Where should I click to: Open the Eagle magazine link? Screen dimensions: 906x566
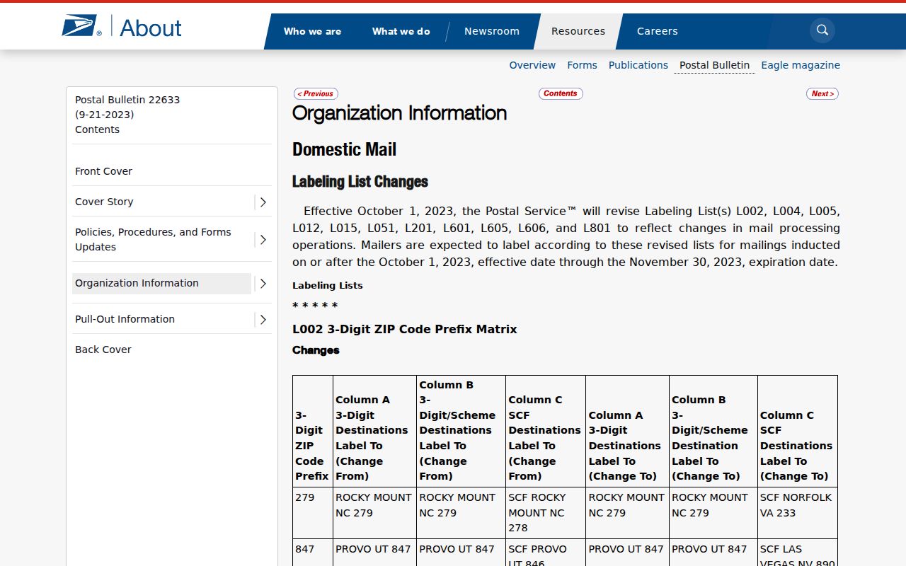pyautogui.click(x=801, y=65)
